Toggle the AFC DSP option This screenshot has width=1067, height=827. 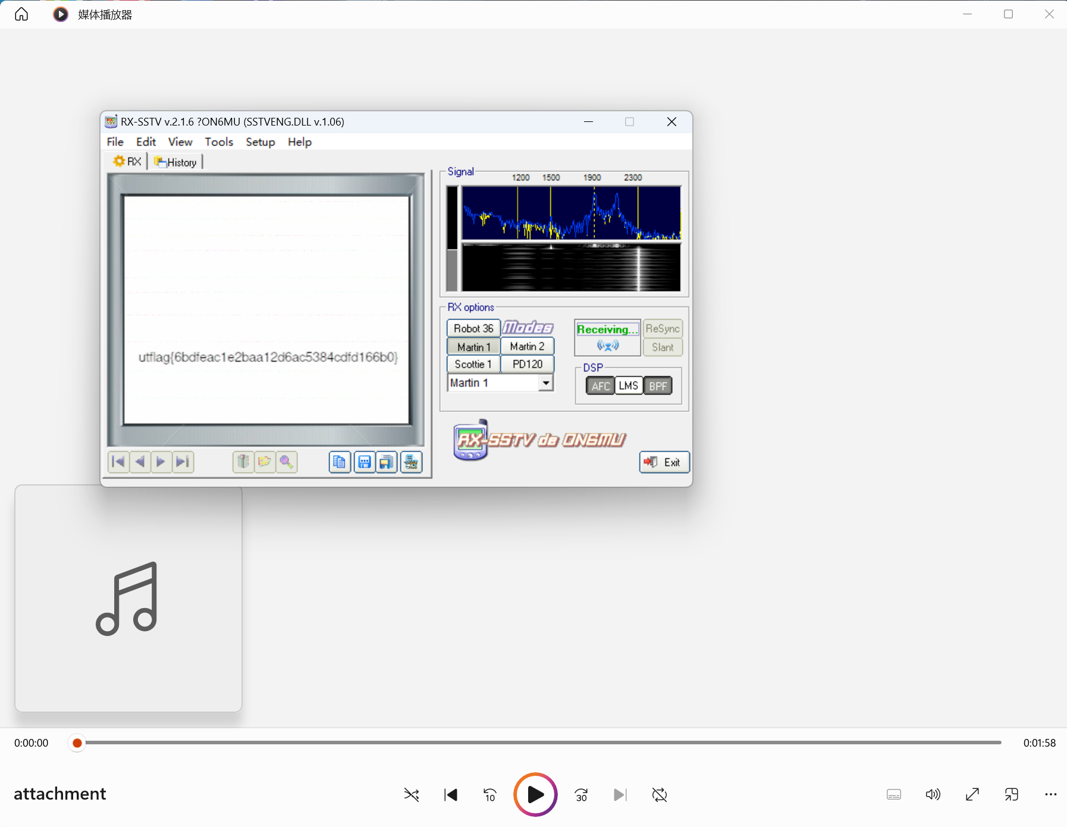click(601, 386)
